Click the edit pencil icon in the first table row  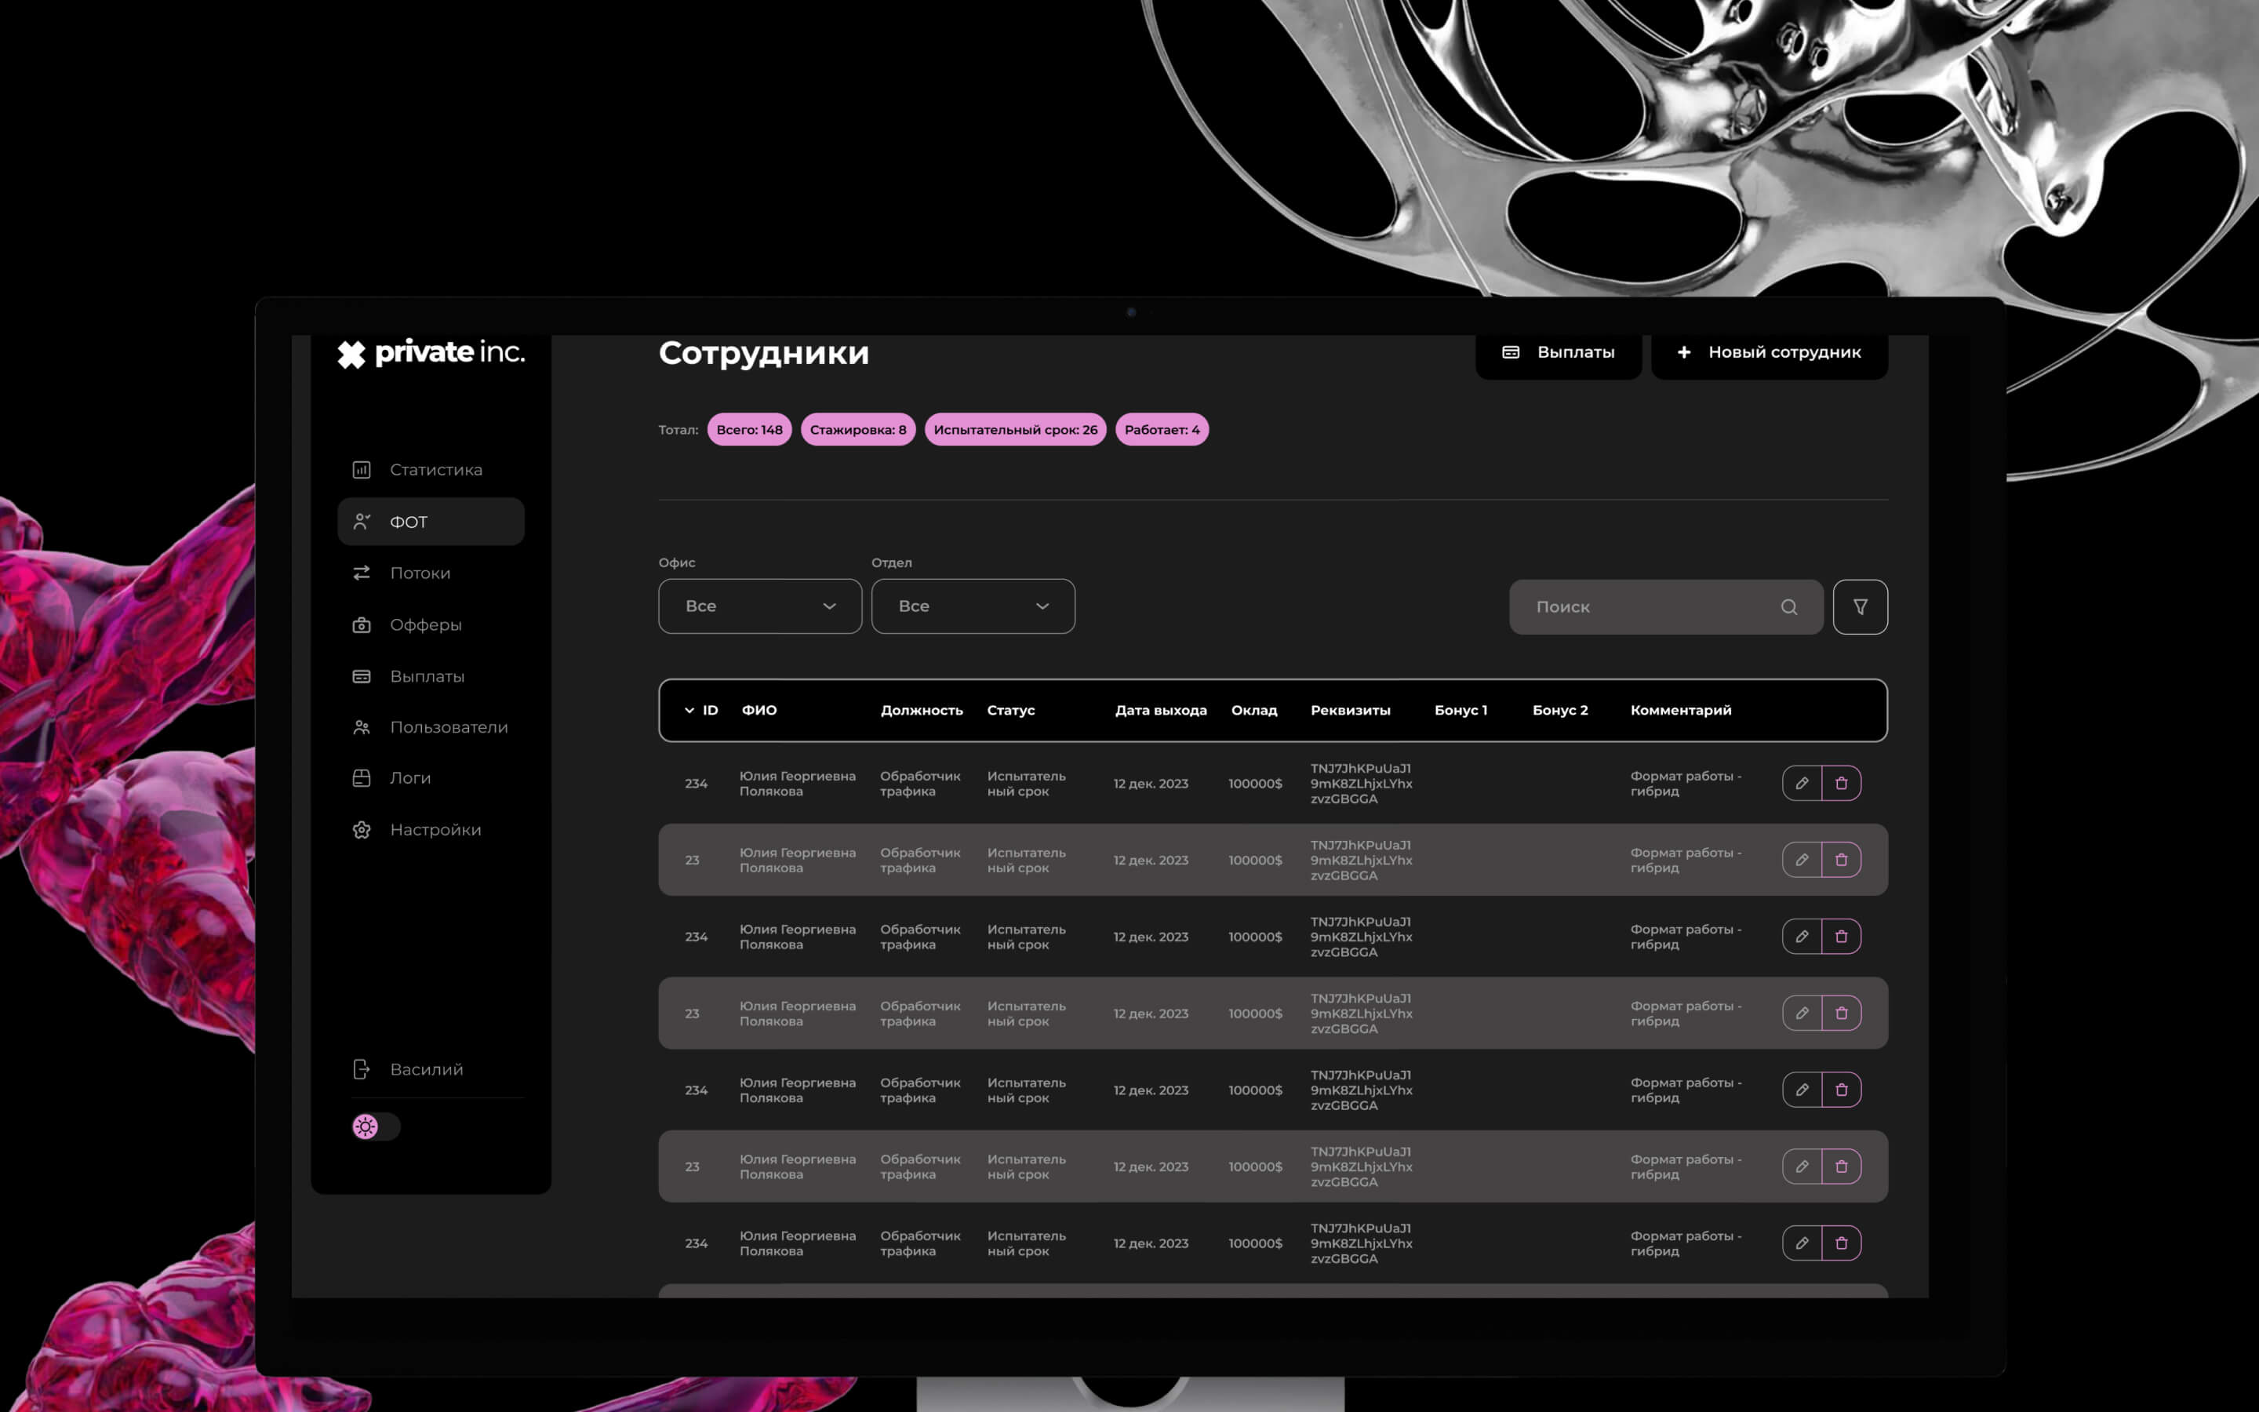(1802, 784)
